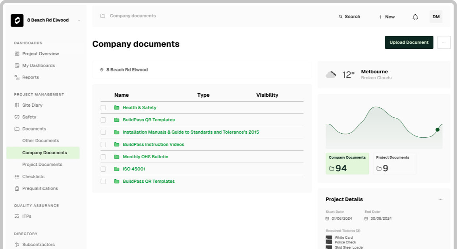Open BuildPass Instruction Videos folder
This screenshot has width=457, height=249.
tap(154, 145)
